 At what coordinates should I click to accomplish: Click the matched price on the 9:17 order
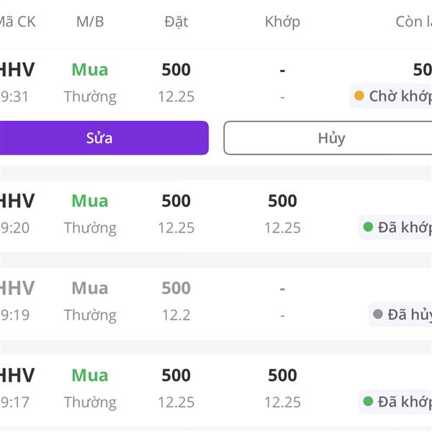(x=282, y=402)
